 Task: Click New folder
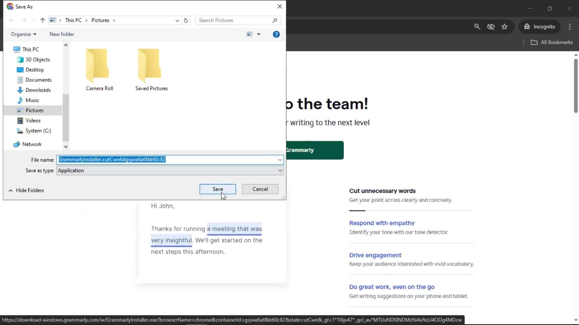point(62,34)
